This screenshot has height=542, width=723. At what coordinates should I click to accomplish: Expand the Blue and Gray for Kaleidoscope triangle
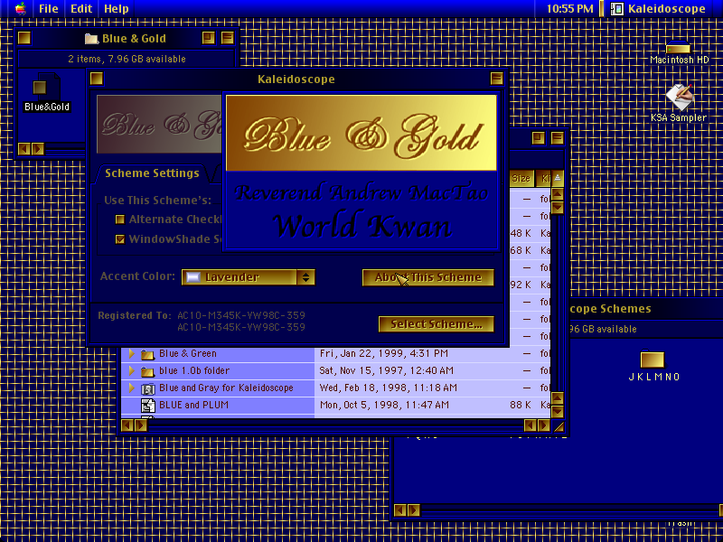pyautogui.click(x=131, y=388)
